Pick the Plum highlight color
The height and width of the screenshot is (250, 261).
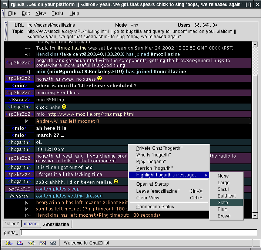click(x=227, y=209)
